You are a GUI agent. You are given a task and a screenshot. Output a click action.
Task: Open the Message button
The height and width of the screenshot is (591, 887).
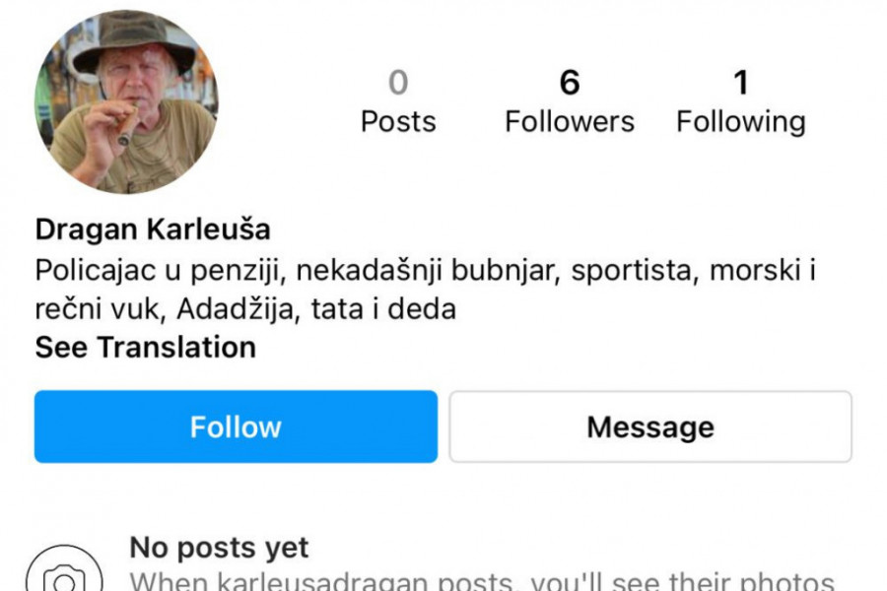pos(650,427)
